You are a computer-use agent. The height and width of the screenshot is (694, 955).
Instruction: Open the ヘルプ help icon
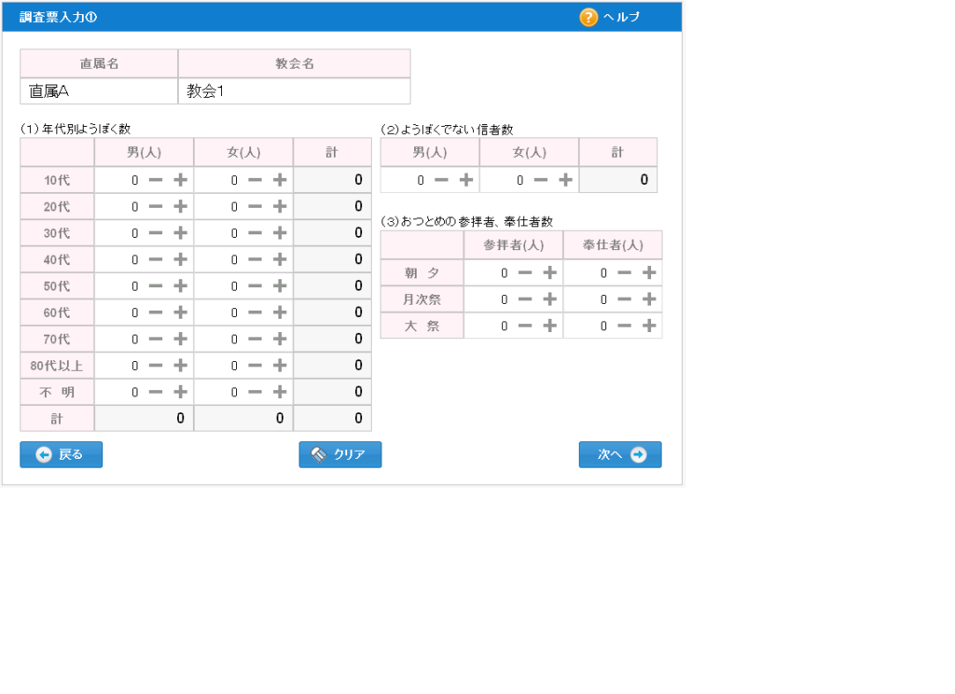588,17
